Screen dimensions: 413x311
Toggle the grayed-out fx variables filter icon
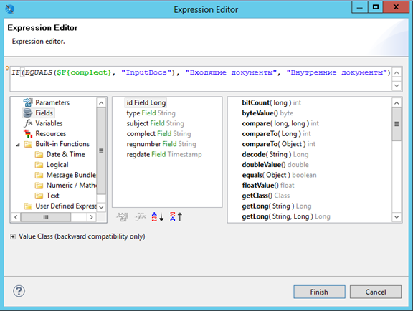click(141, 216)
